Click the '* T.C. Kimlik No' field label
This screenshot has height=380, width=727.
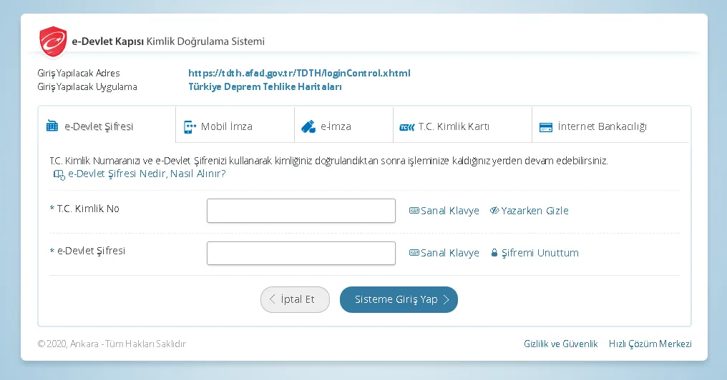click(84, 209)
